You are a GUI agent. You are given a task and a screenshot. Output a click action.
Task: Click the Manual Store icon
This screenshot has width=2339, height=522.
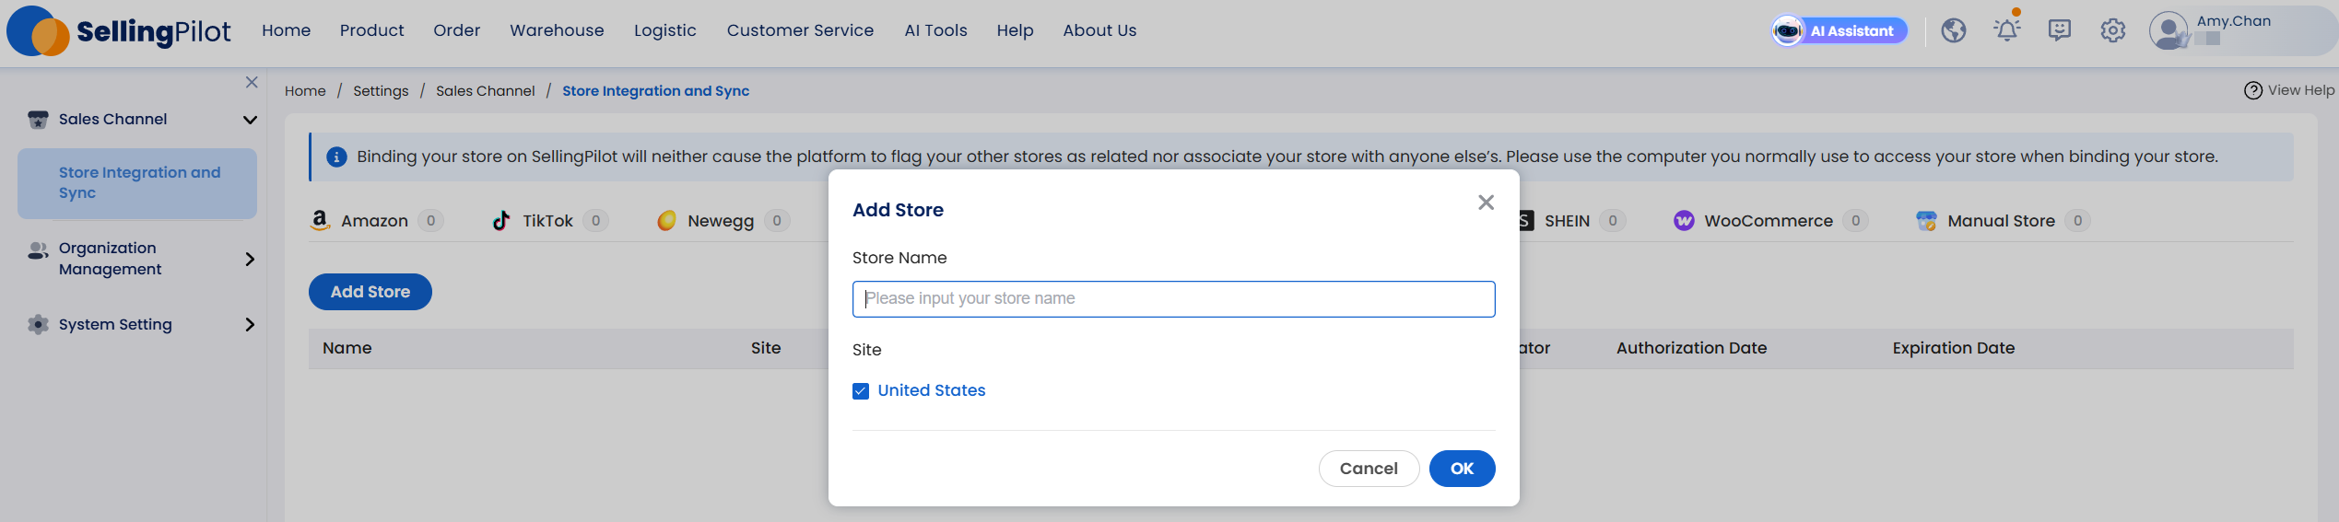[1926, 220]
